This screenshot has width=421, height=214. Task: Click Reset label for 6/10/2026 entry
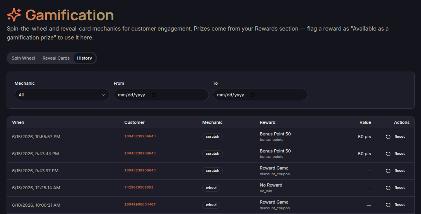399,205
